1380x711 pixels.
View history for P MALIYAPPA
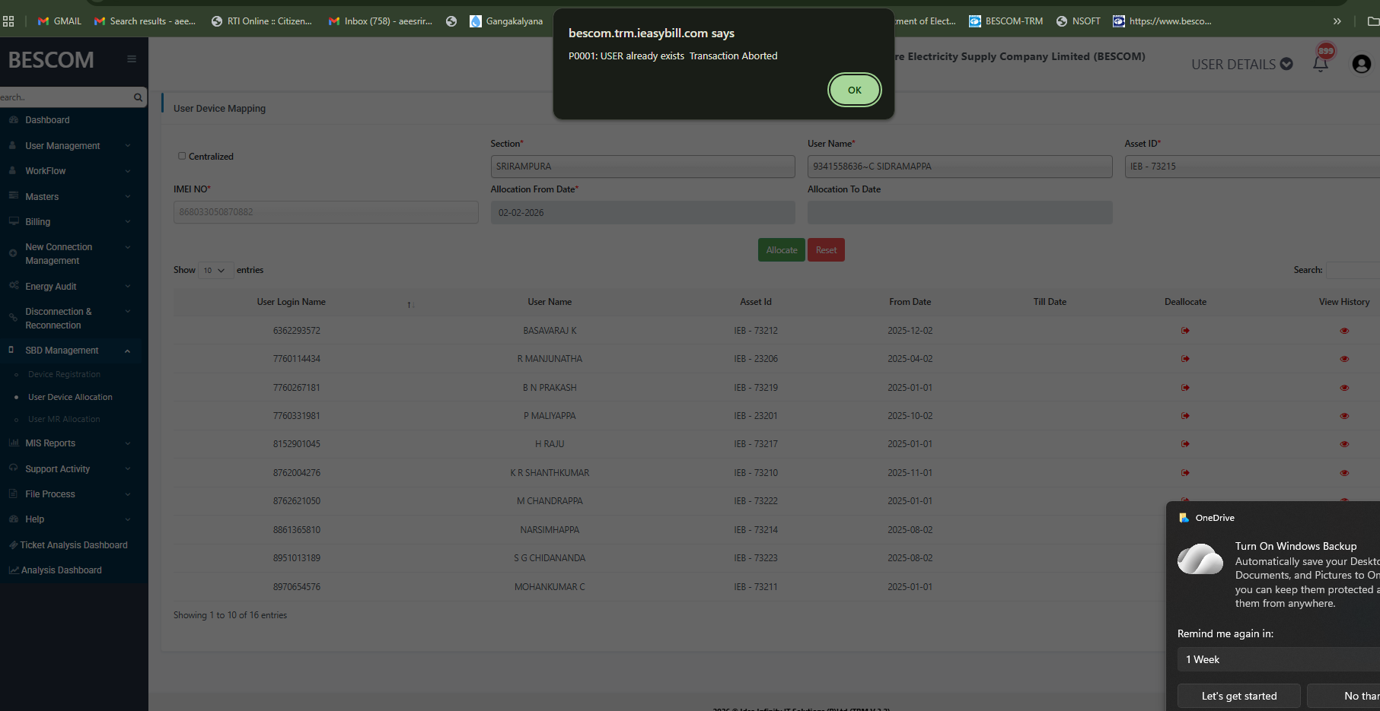click(x=1344, y=416)
